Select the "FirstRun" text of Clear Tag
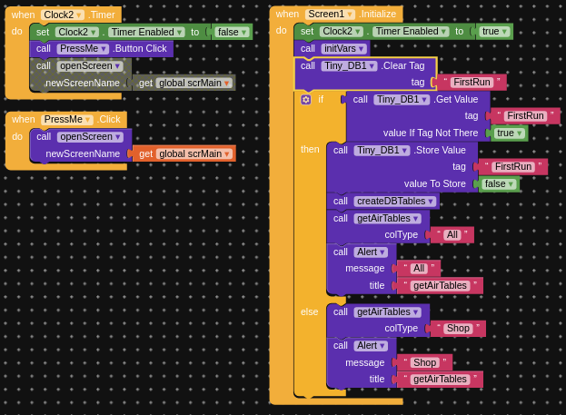 tap(472, 83)
